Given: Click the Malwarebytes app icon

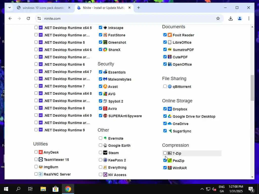Looking at the screenshot, I should [105, 79].
